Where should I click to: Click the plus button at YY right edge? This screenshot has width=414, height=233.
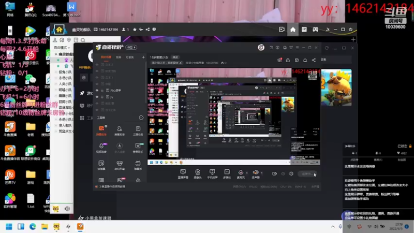point(353,39)
